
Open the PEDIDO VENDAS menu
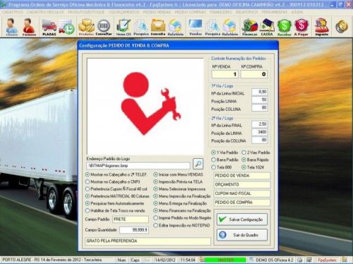[x=157, y=12]
